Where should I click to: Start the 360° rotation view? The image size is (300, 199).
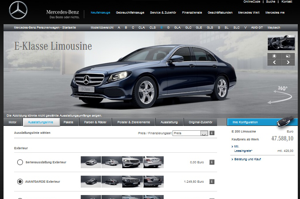tap(281, 95)
